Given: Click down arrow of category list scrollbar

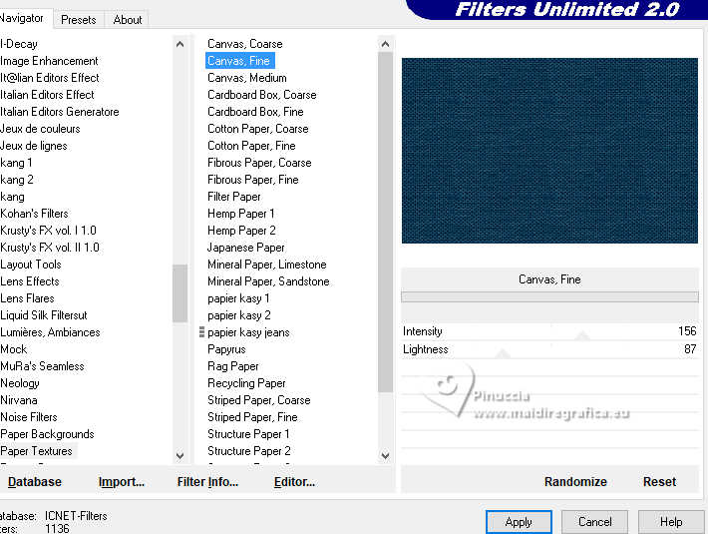Looking at the screenshot, I should pos(179,455).
